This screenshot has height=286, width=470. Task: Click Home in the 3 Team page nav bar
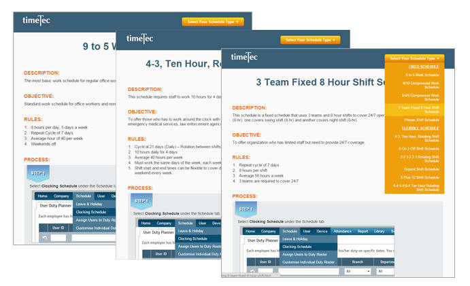250,231
